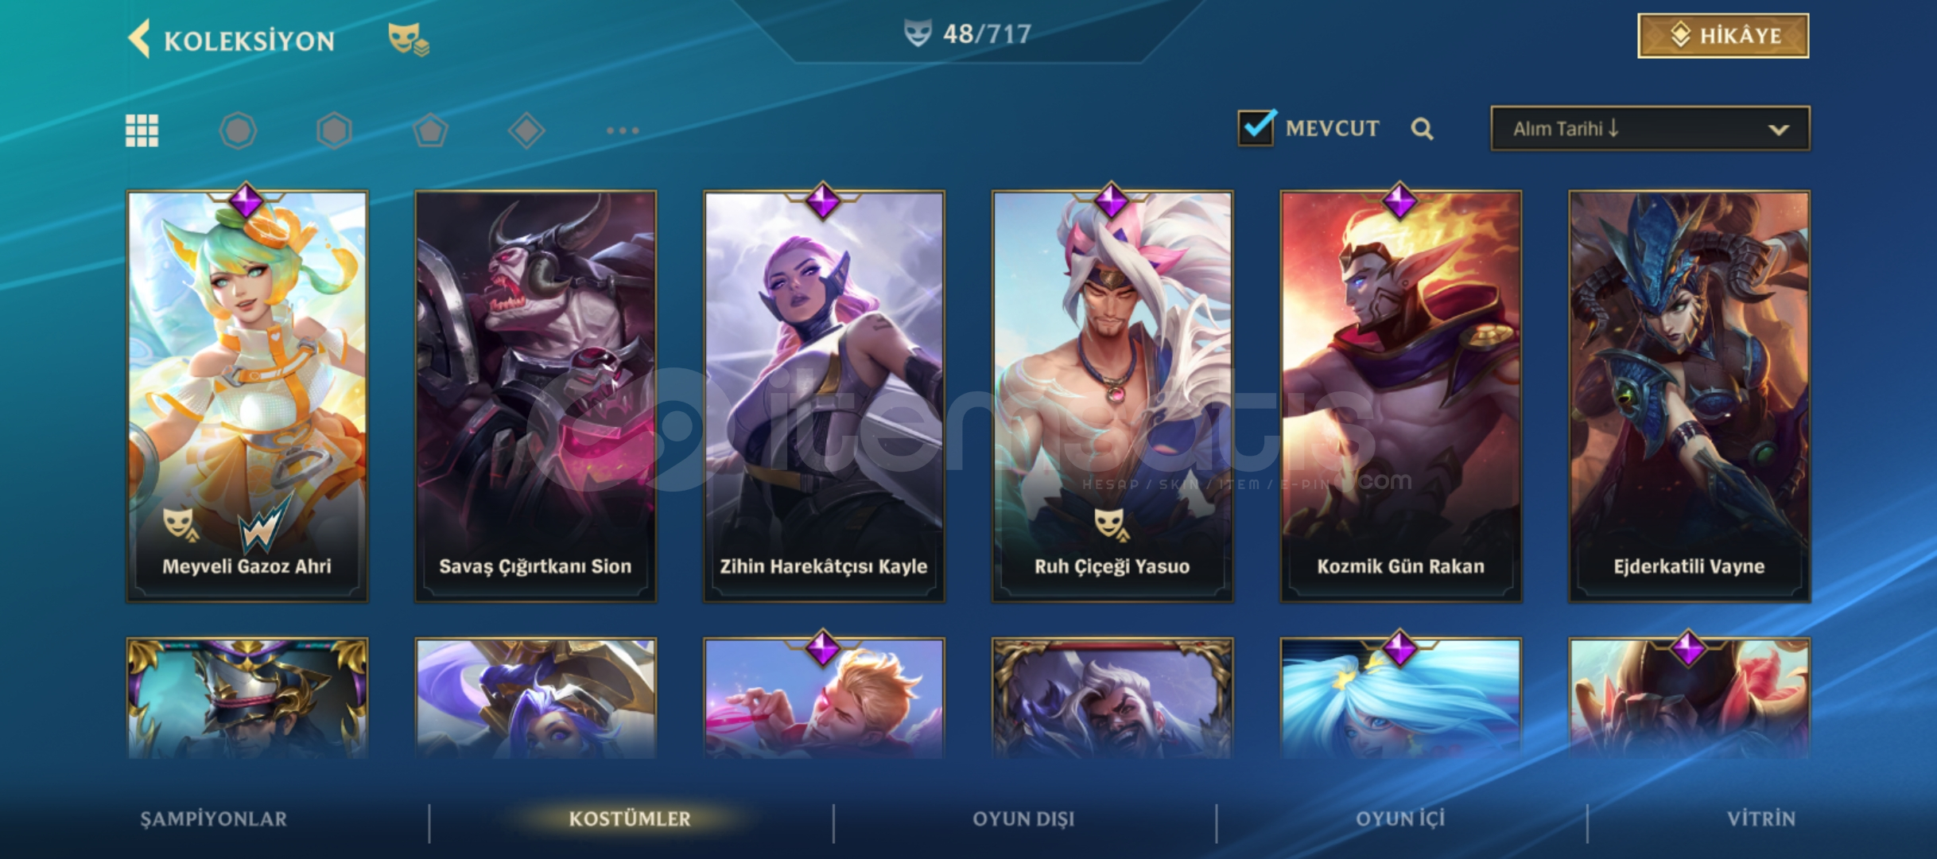Open more filters via the three dots
The height and width of the screenshot is (859, 1937).
pyautogui.click(x=623, y=130)
